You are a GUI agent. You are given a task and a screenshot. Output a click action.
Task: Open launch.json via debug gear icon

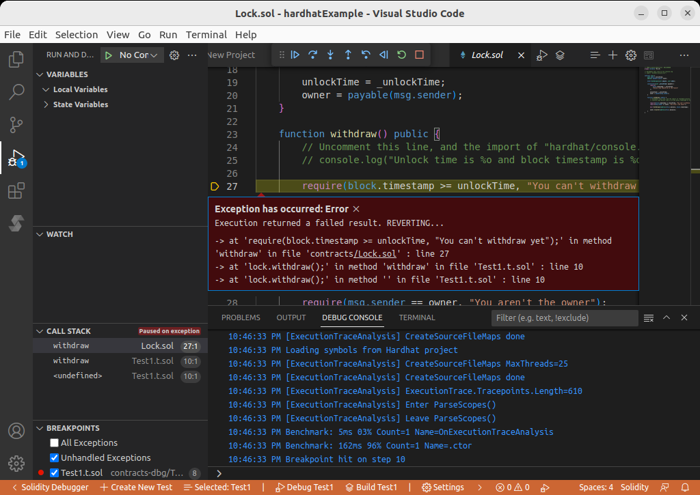(174, 55)
